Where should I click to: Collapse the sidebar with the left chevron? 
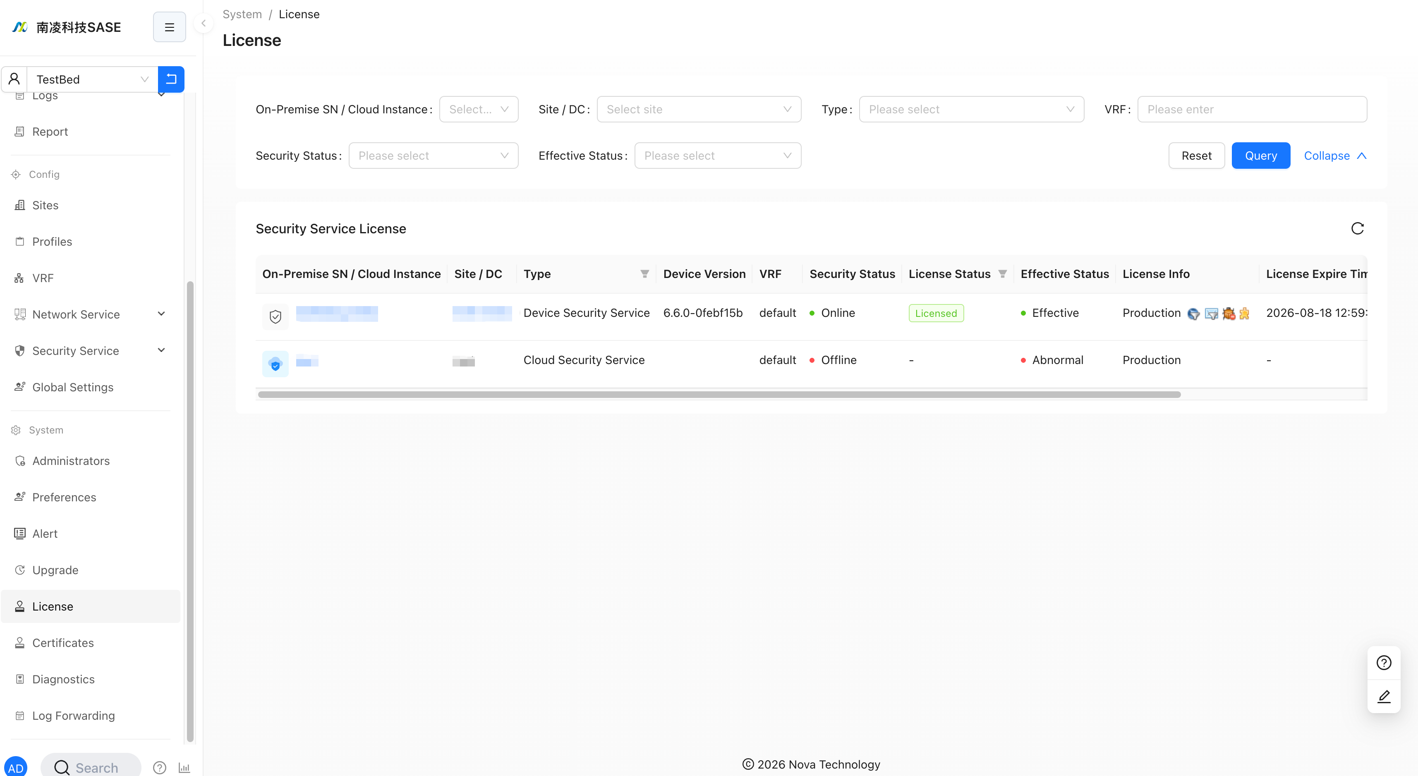(204, 23)
